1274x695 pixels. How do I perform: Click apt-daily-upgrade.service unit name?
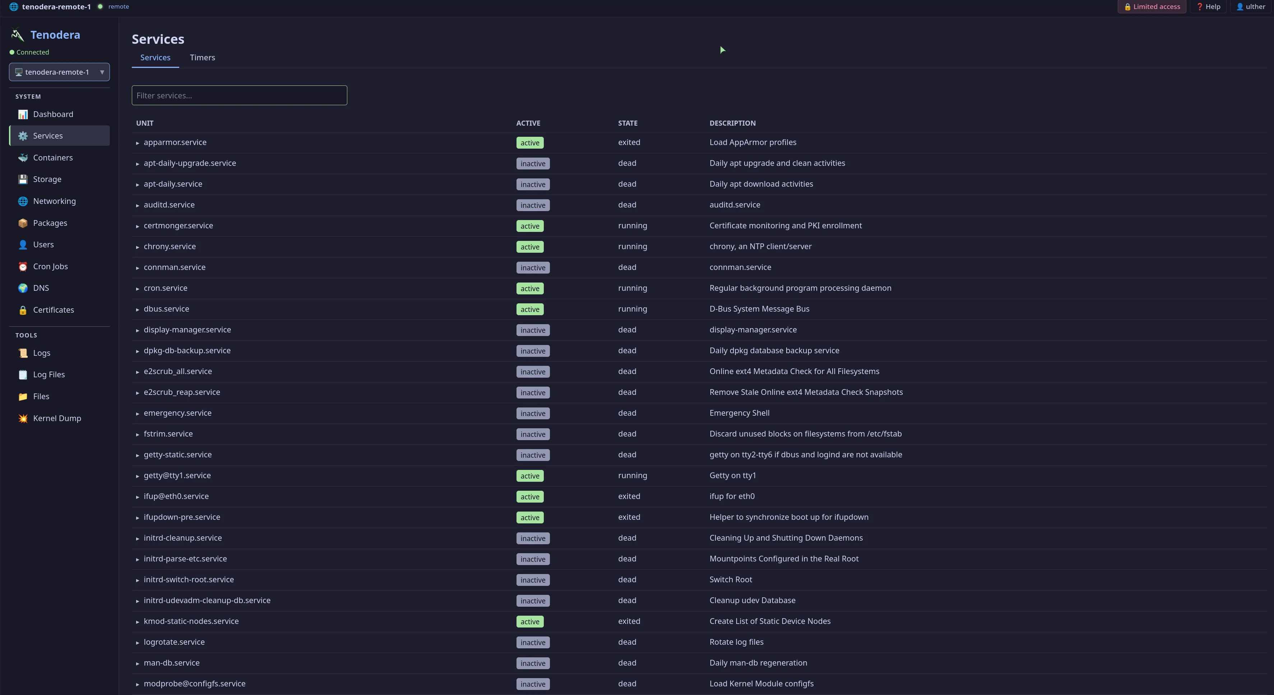190,163
